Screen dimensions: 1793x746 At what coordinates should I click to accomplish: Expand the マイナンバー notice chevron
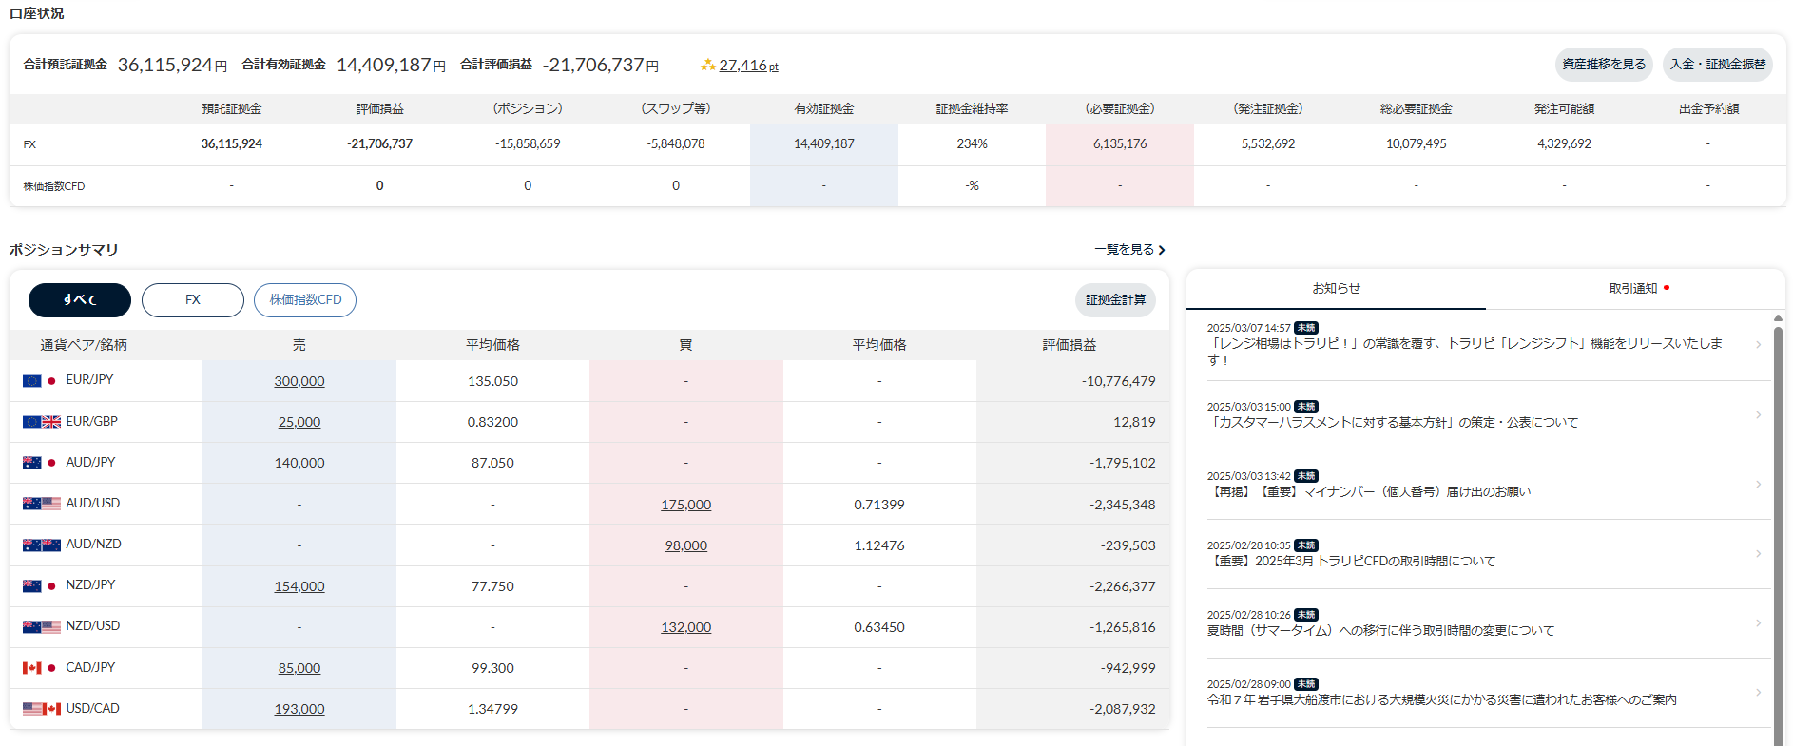coord(1758,485)
